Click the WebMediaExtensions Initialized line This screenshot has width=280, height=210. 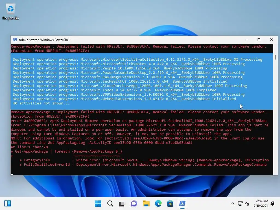(124, 99)
